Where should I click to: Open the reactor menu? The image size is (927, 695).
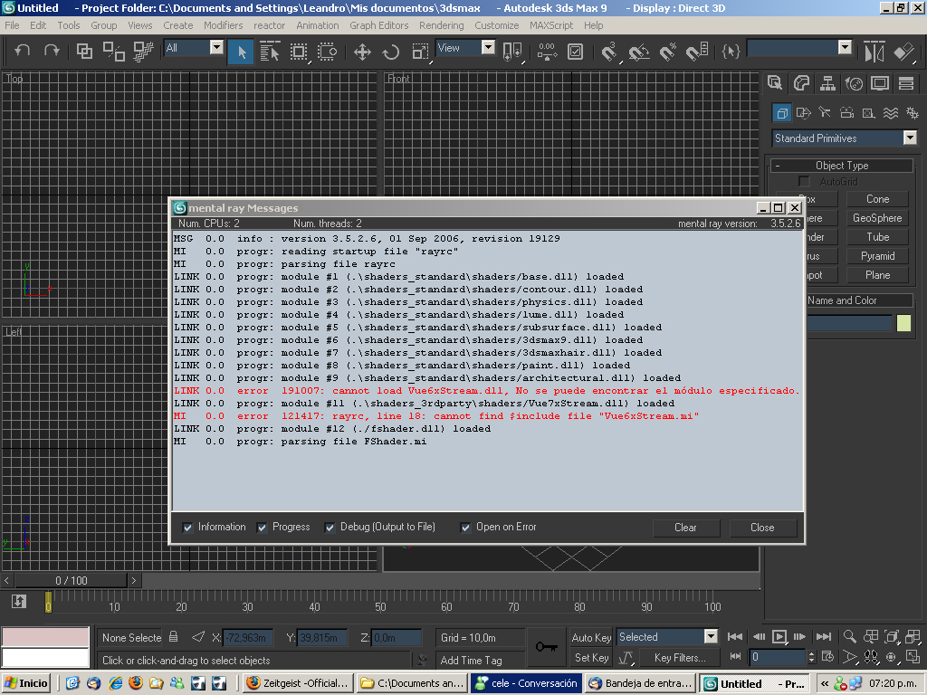click(269, 25)
